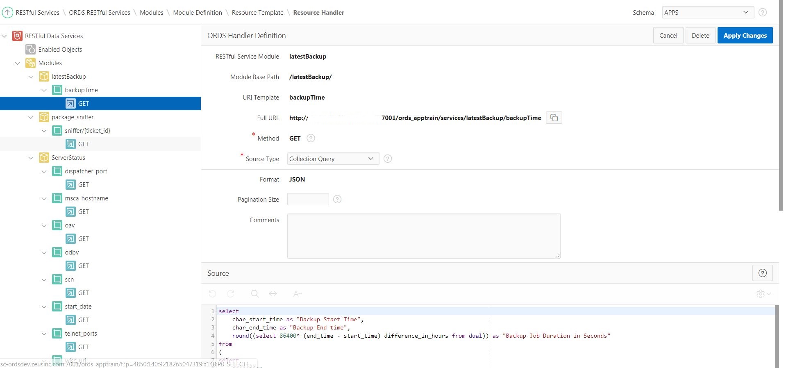Open the Source section help button
The width and height of the screenshot is (786, 368).
pos(763,273)
